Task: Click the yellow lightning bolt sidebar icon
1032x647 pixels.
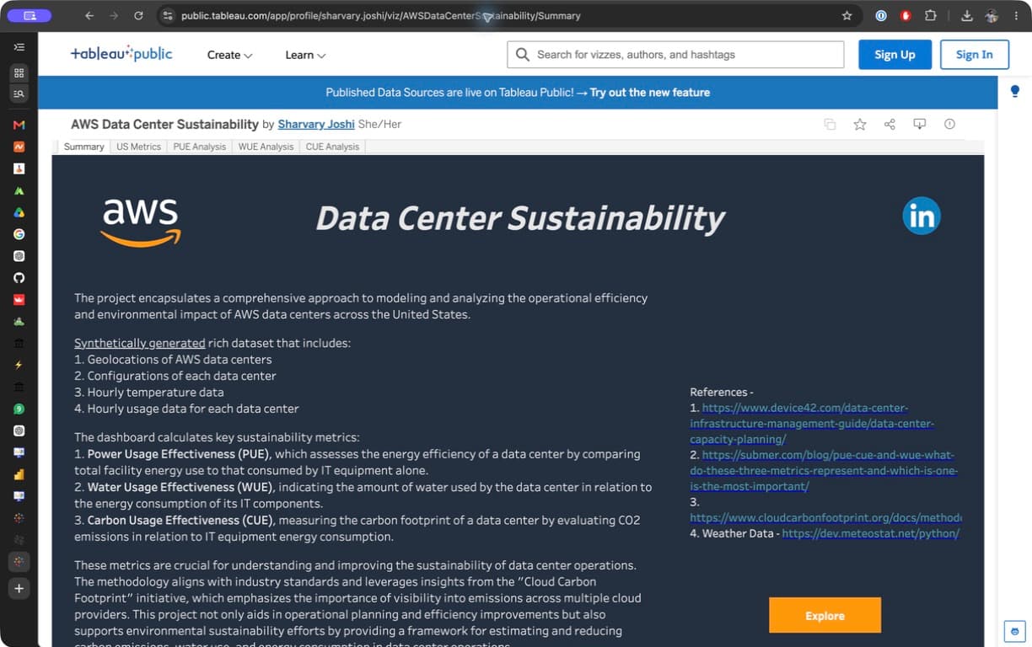Action: (19, 365)
